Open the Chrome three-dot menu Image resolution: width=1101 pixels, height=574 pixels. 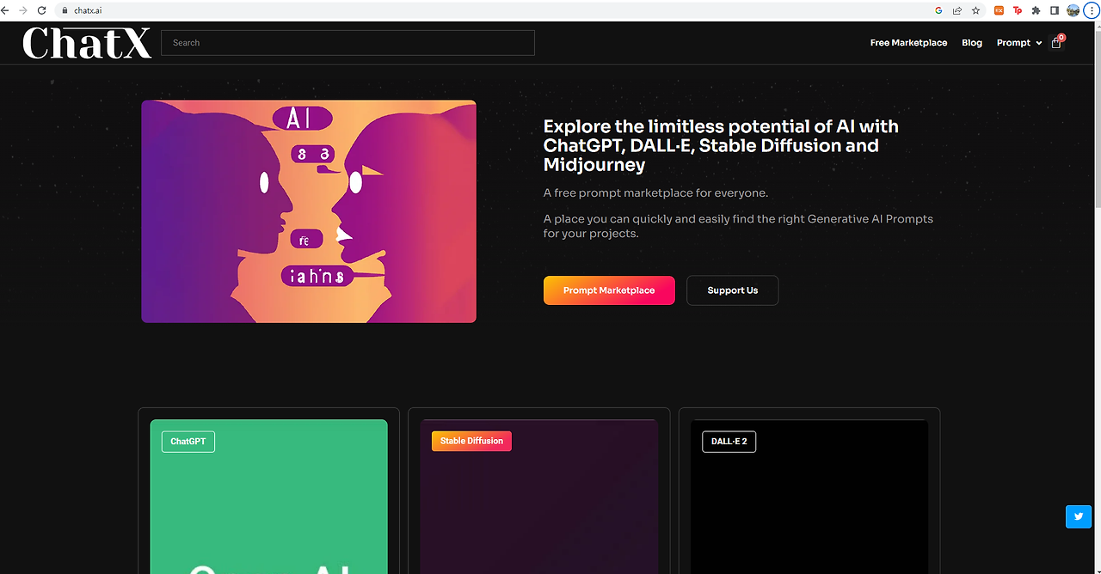pos(1091,10)
